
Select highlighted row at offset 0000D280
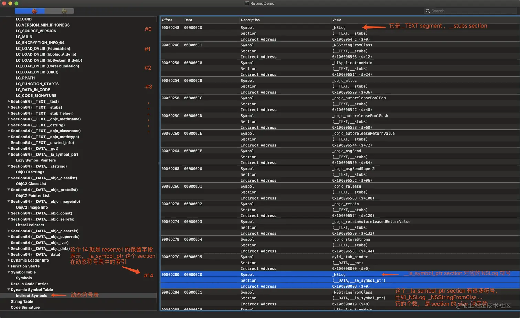point(340,275)
